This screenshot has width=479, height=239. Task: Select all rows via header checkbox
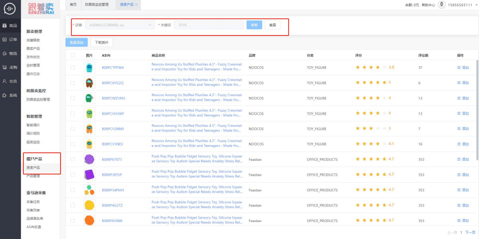[72, 55]
